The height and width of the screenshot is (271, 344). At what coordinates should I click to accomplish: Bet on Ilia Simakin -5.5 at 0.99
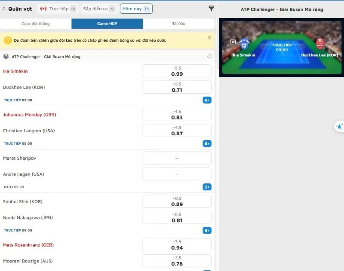pos(177,71)
